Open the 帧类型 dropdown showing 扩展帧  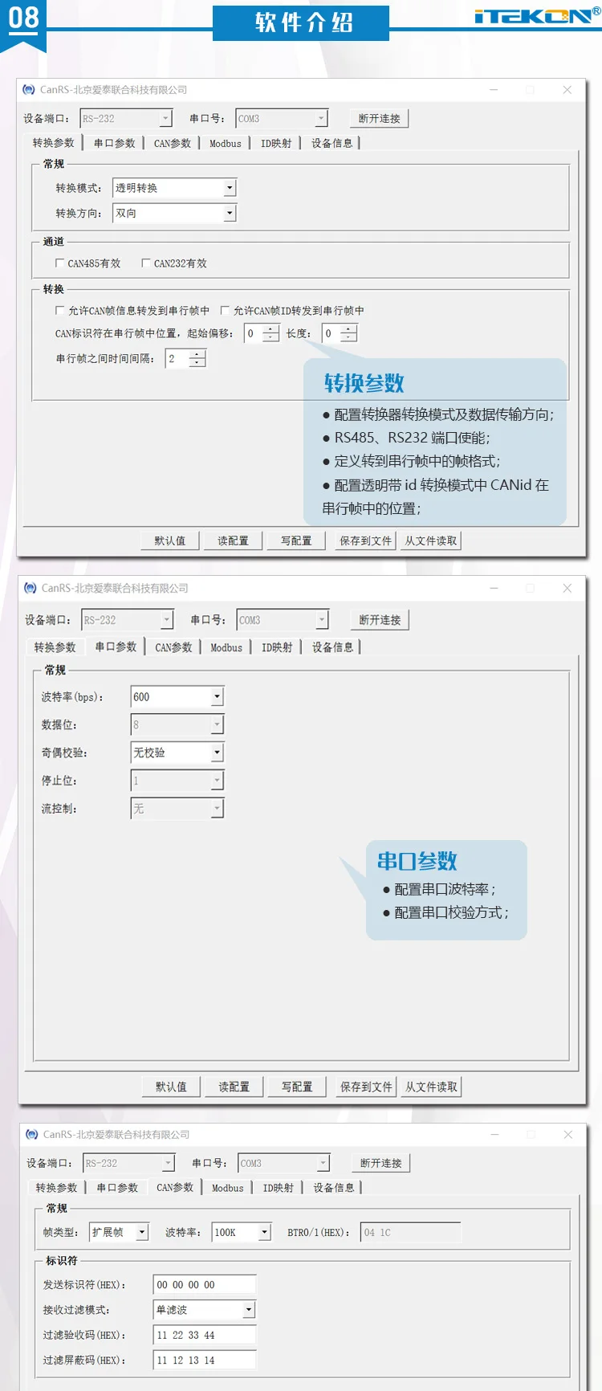pos(120,1232)
